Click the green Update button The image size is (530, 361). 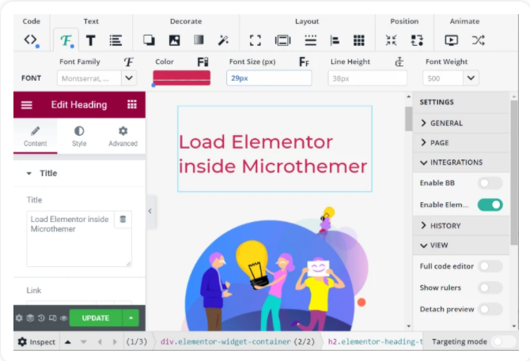95,318
